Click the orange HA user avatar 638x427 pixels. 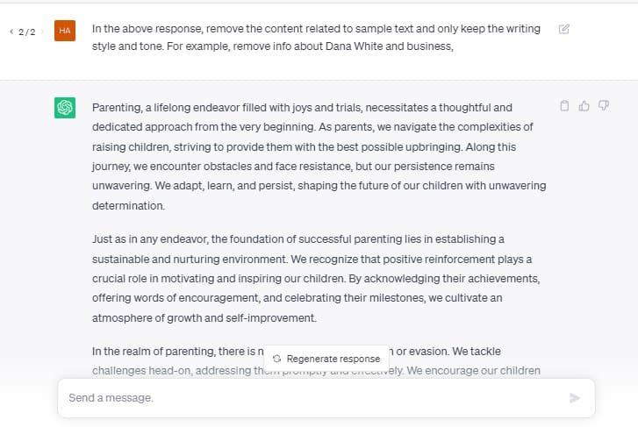click(65, 31)
